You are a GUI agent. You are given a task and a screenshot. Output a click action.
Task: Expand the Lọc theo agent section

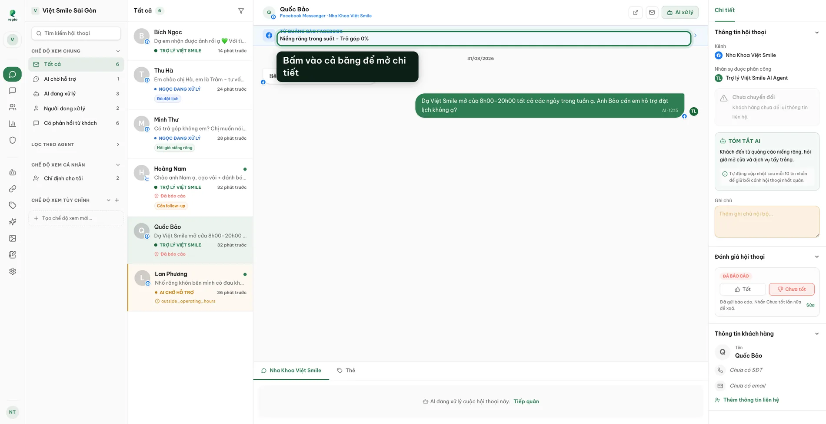pos(118,145)
